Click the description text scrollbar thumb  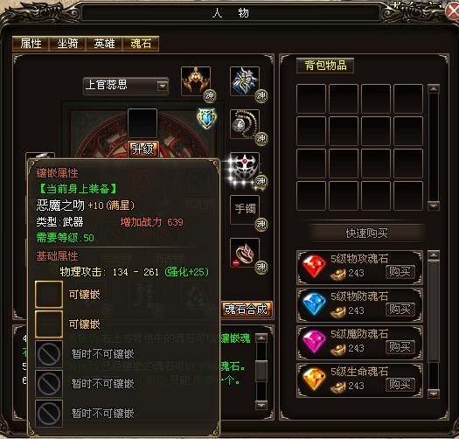coord(261,371)
